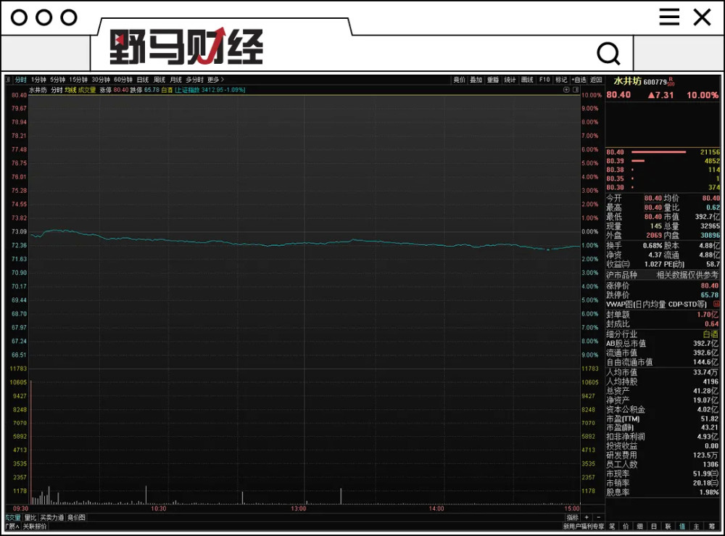Click the 白酒 sector label in chart header

[x=167, y=90]
